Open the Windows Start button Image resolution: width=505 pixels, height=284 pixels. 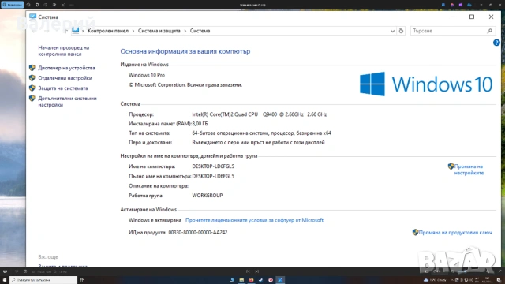tap(5, 280)
